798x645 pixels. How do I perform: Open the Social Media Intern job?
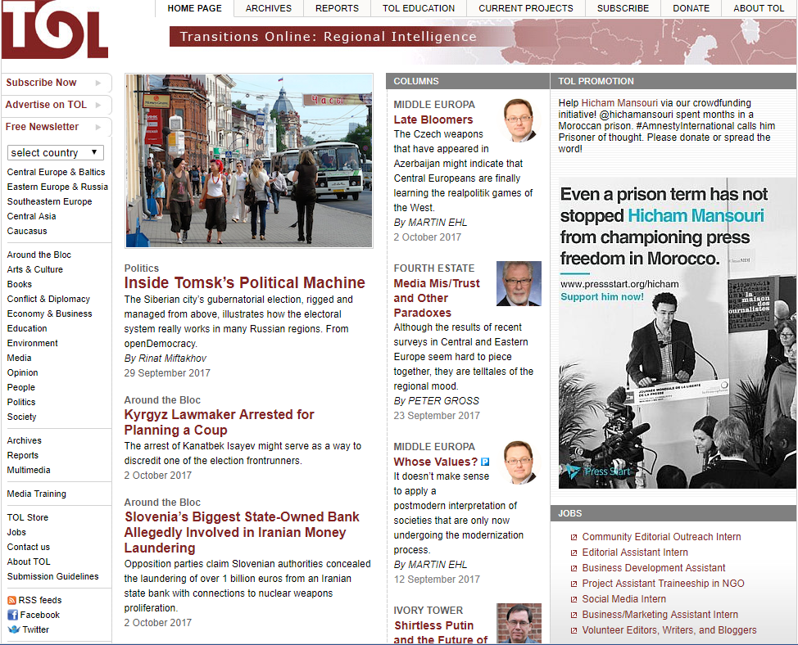pyautogui.click(x=624, y=599)
